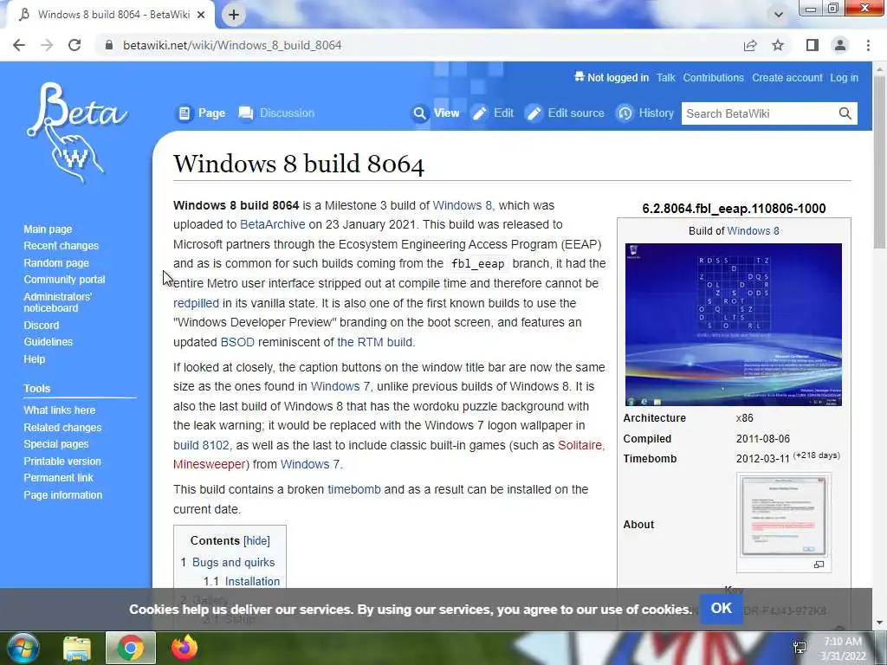Go to Main page in sidebar
The width and height of the screenshot is (887, 665).
point(49,229)
